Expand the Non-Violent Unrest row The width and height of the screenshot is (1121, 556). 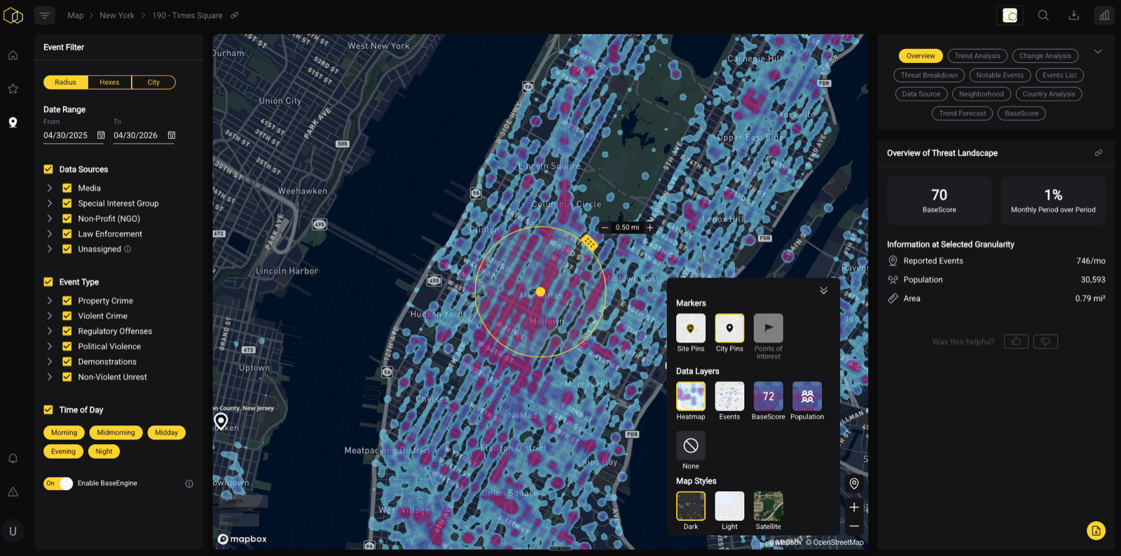(x=49, y=377)
